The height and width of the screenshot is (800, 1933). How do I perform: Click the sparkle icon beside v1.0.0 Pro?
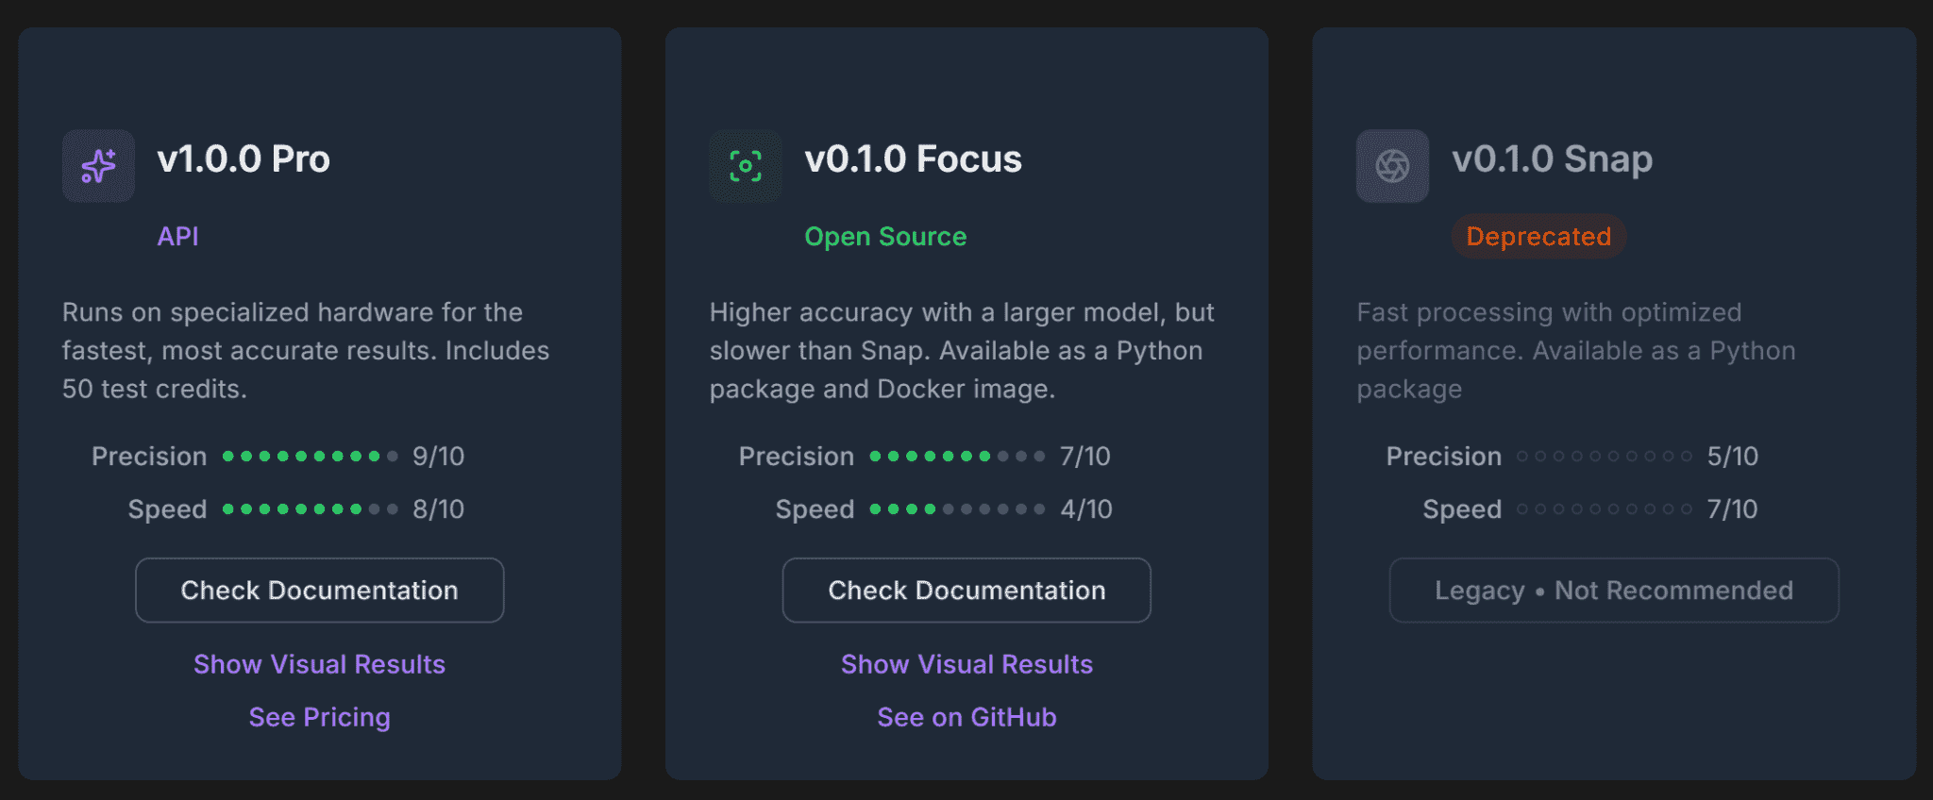tap(98, 166)
